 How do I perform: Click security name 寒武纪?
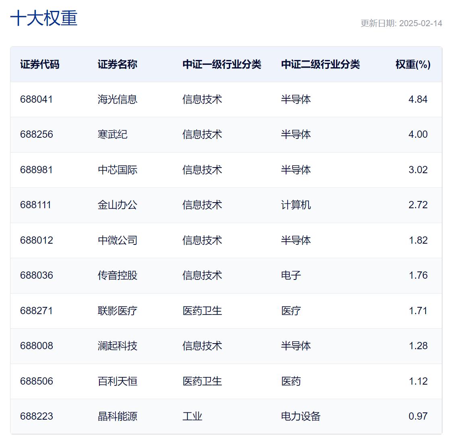113,134
